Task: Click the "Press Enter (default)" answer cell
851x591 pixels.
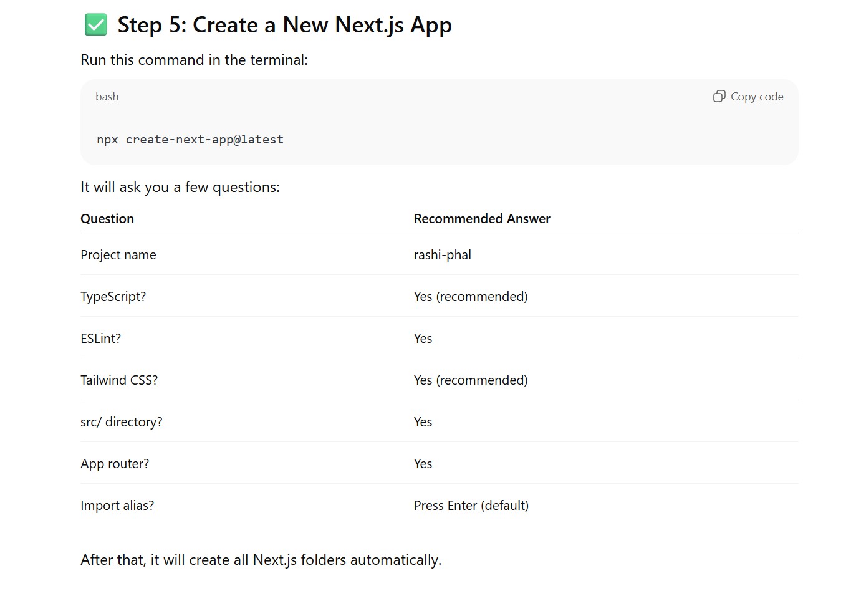Action: pyautogui.click(x=471, y=506)
